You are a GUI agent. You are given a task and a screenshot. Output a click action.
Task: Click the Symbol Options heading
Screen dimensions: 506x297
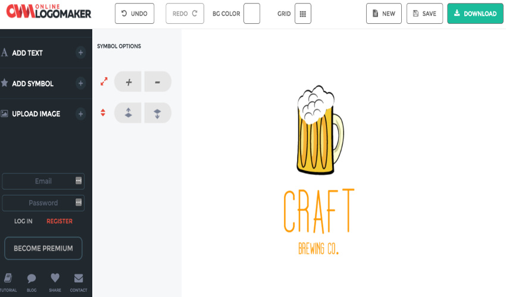coord(119,46)
